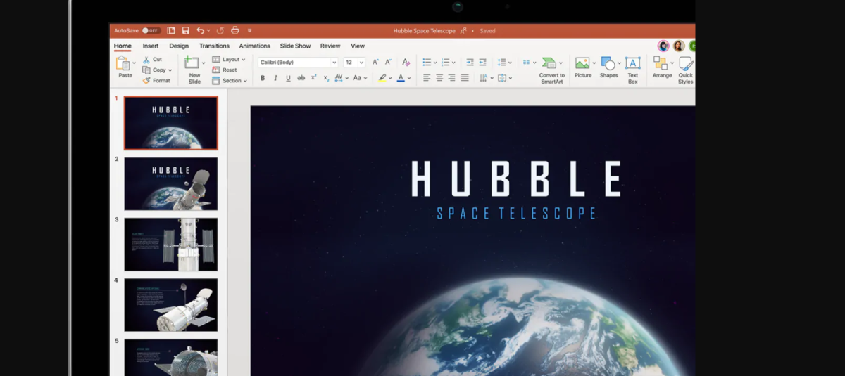Select slide 3 thumbnail
845x376 pixels.
(x=171, y=244)
